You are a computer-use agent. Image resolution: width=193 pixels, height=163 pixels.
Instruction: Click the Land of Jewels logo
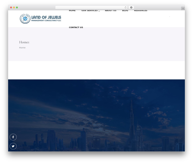point(41,18)
